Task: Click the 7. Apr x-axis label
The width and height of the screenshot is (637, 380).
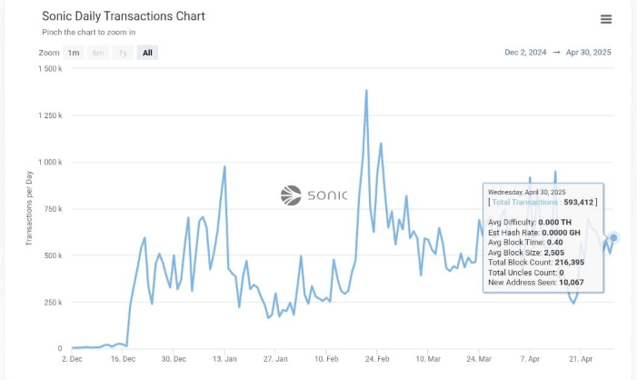Action: coord(530,359)
